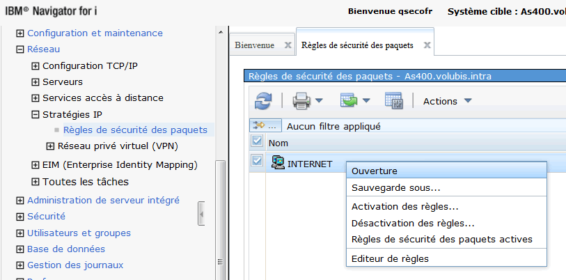The width and height of the screenshot is (566, 280).
Task: Collapse the navigation pane with splitter arrow
Action: click(x=201, y=215)
